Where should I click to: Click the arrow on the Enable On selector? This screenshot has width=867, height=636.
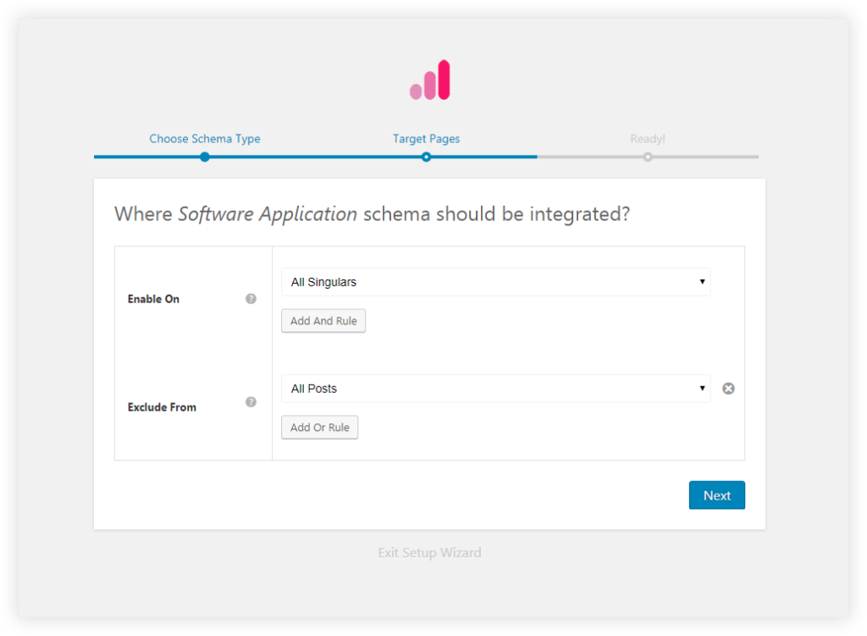point(702,281)
